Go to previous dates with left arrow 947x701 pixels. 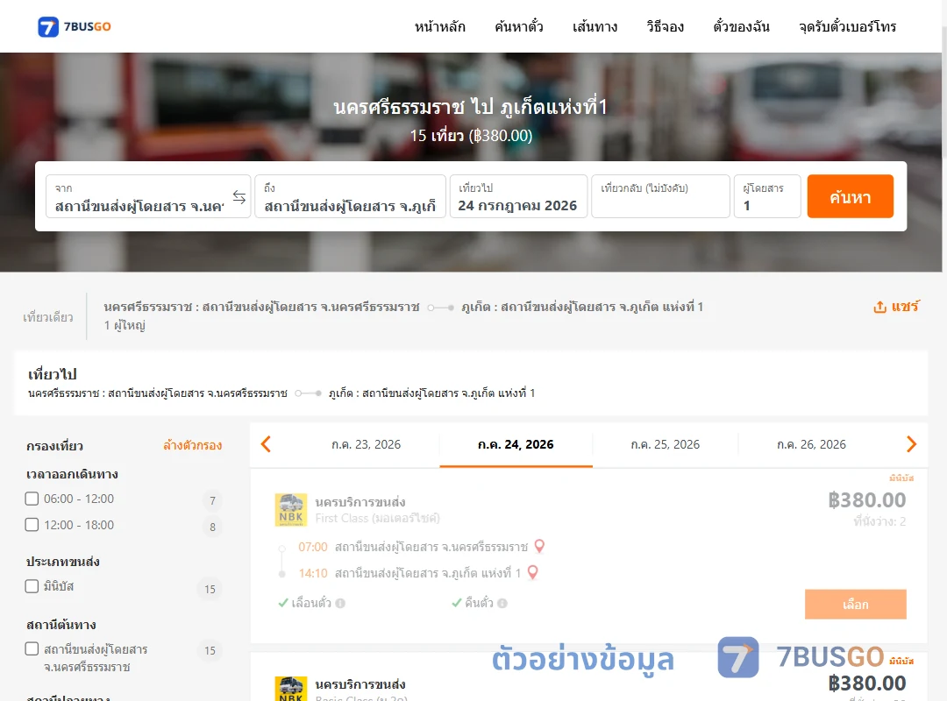pyautogui.click(x=266, y=444)
